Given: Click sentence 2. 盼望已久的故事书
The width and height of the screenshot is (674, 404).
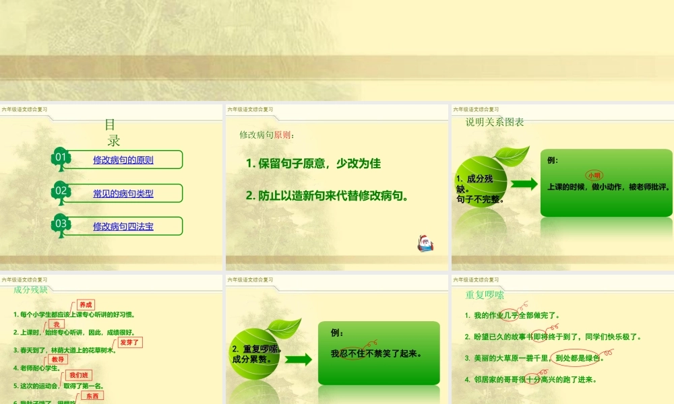Looking at the screenshot, I should 553,337.
